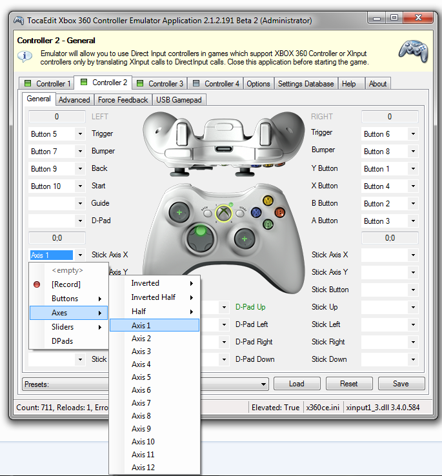Click x360ce.ini in status bar
442x476 pixels.
(x=323, y=408)
